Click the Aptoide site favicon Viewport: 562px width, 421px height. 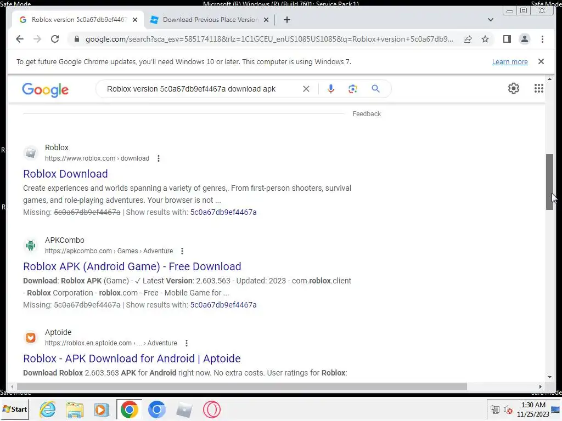(31, 338)
